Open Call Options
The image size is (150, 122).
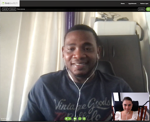click(142, 9)
